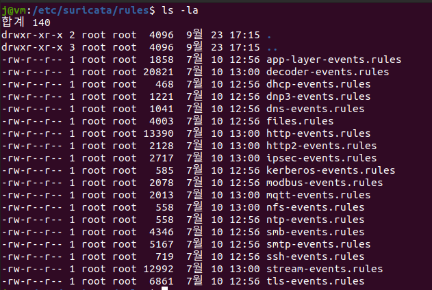The height and width of the screenshot is (290, 432).
Task: Click file size 2078 of modbus-events
Action: pos(162,183)
